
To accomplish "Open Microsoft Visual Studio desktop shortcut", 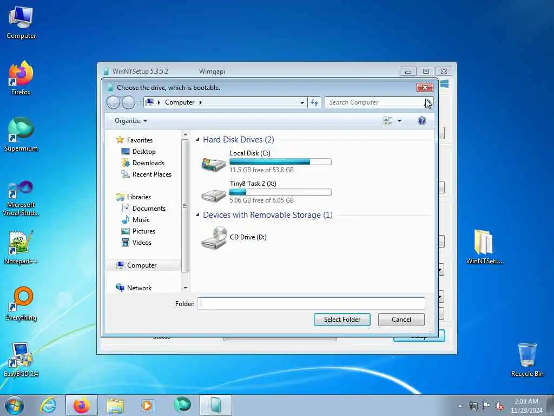I will (21, 198).
